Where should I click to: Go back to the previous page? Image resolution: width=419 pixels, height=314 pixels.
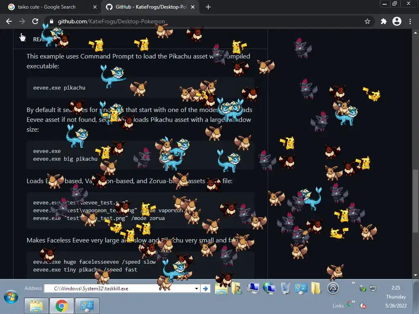click(x=9, y=21)
